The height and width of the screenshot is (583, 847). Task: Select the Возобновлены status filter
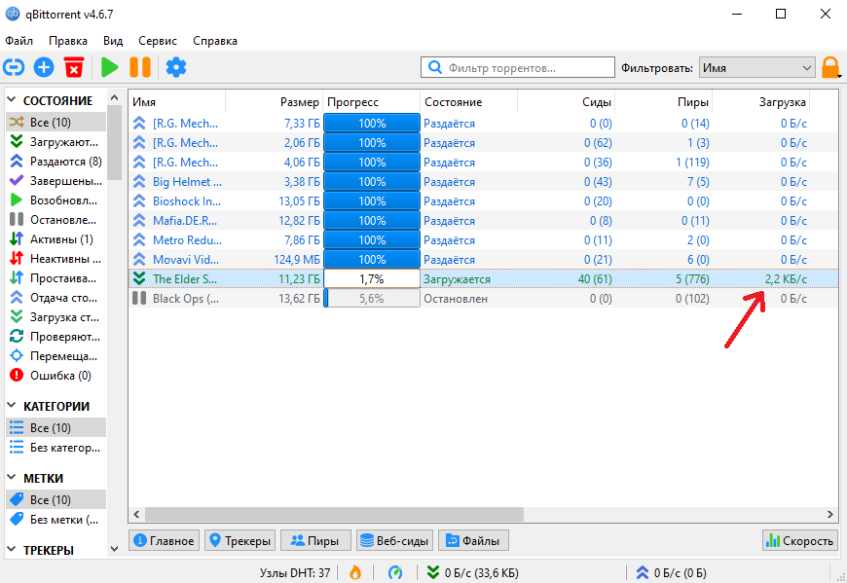[56, 200]
